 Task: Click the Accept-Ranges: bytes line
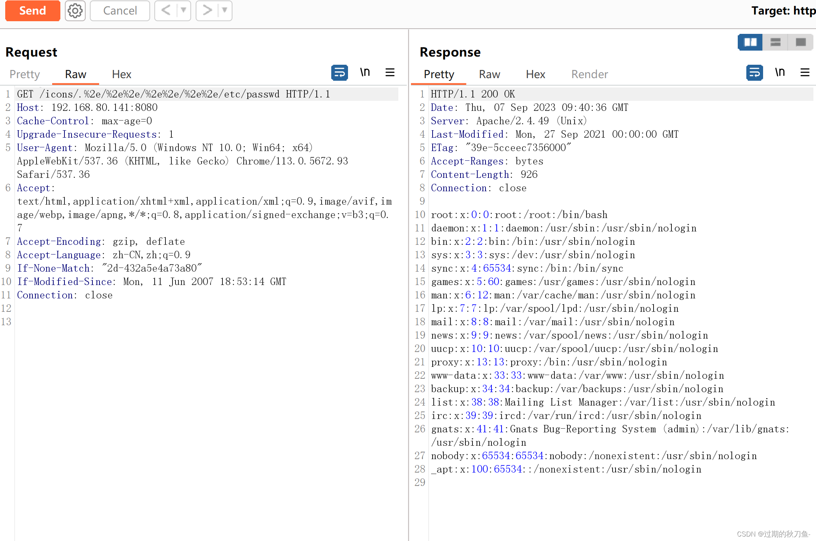tap(487, 161)
